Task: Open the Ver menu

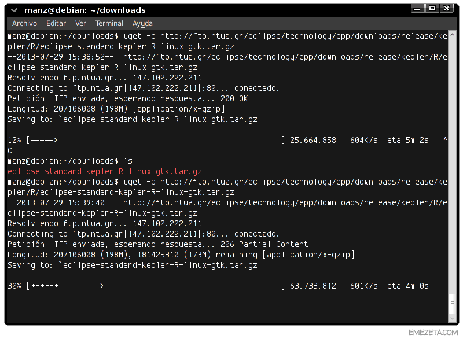Action: coord(80,24)
